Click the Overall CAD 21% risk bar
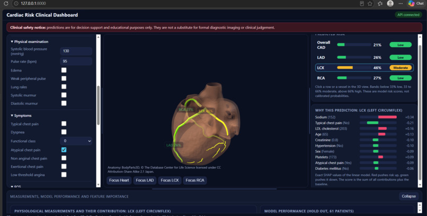 coord(354,44)
